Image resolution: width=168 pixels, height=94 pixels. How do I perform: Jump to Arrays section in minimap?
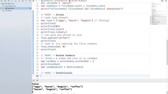coord(153,17)
